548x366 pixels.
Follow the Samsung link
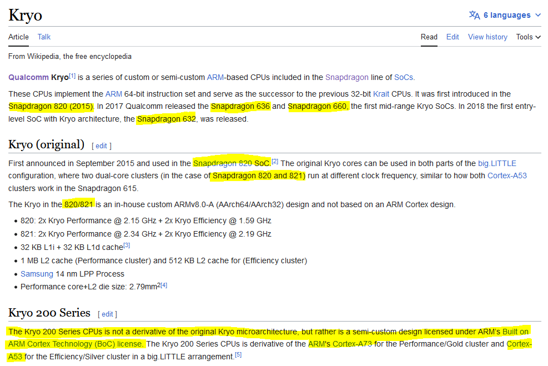click(37, 274)
